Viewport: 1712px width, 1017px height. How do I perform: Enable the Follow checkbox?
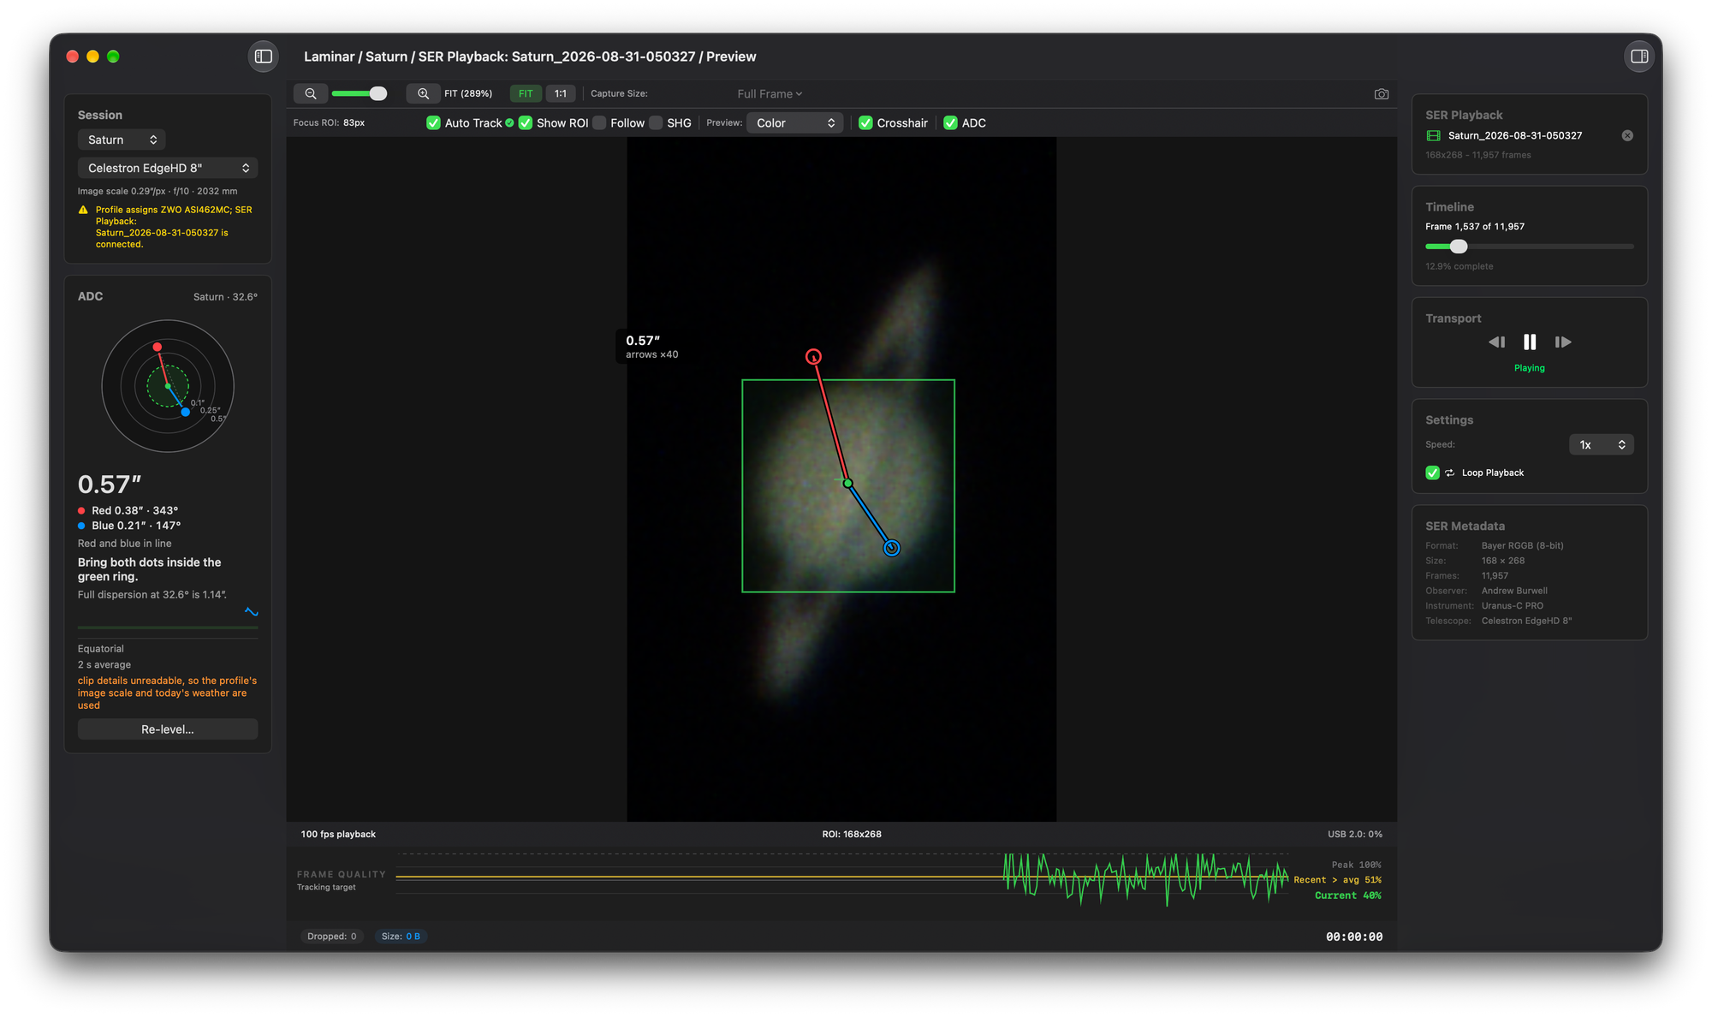(x=599, y=123)
